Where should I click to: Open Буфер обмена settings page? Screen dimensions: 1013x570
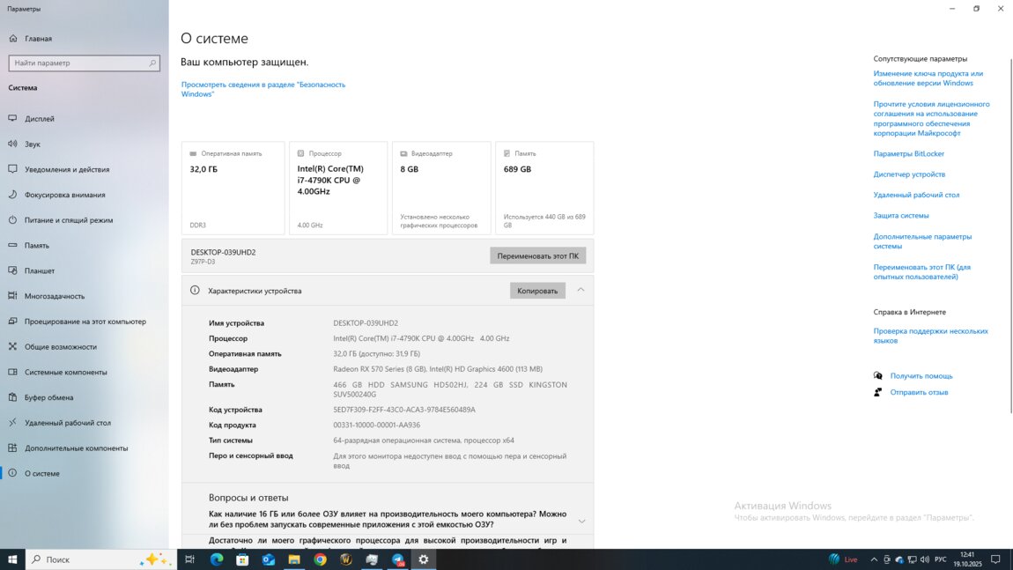coord(48,397)
